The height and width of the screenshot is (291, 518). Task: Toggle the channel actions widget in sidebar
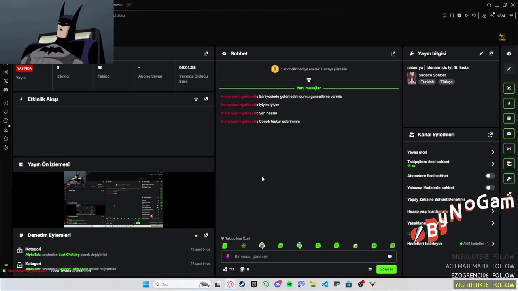509,164
